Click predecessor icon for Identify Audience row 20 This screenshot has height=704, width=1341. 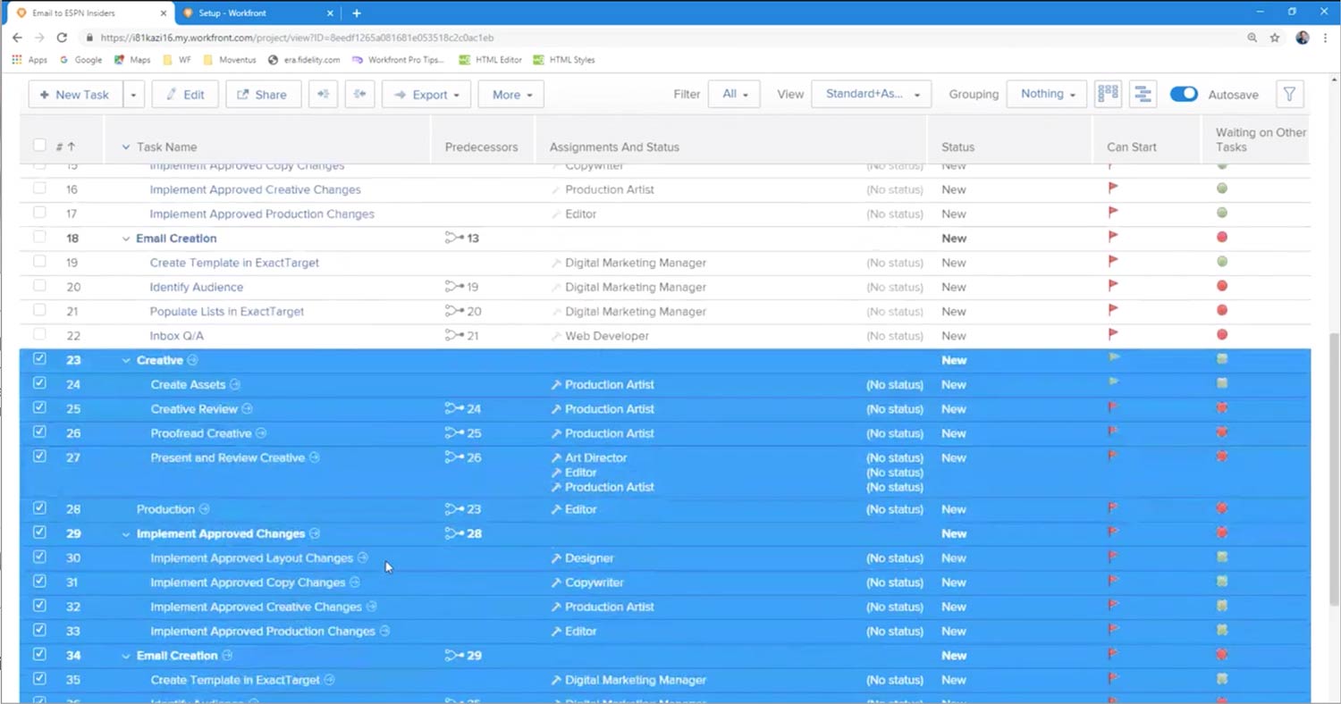tap(454, 287)
